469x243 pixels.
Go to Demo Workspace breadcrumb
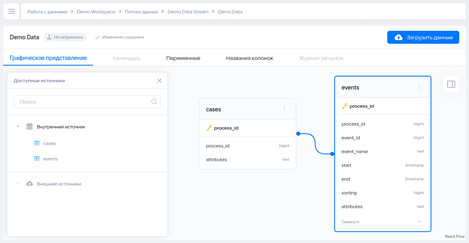coord(96,12)
